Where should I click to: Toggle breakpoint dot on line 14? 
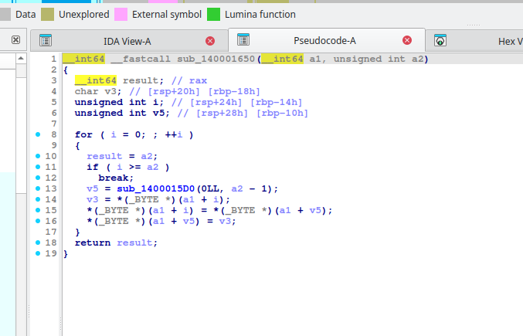tap(38, 199)
